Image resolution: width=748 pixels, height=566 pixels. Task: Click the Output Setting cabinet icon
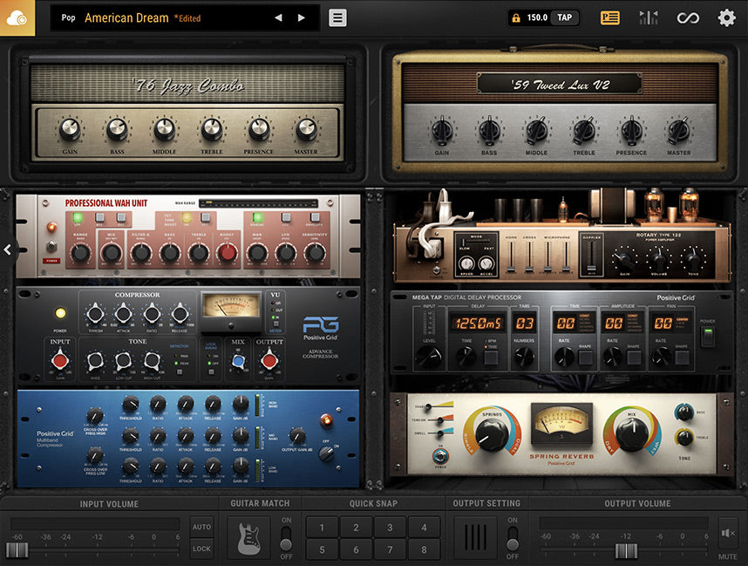[x=475, y=537]
